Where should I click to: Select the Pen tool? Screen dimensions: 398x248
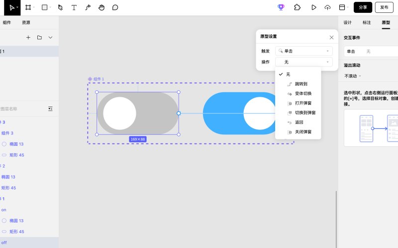60,7
